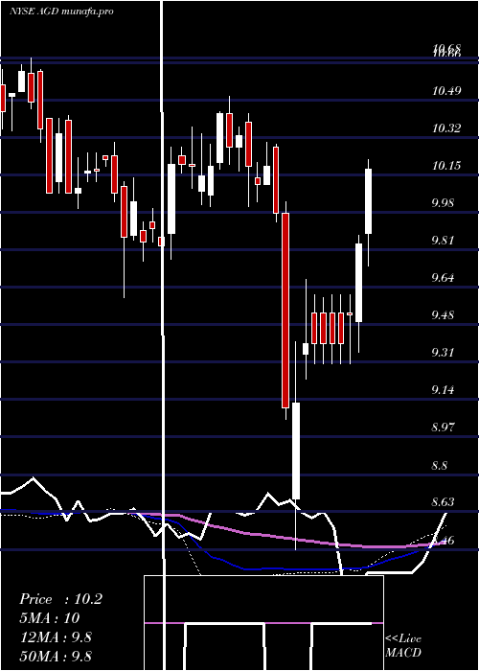Image resolution: width=479 pixels, height=671 pixels.
Task: Click the 10.32 price axis label
Action: (x=446, y=127)
